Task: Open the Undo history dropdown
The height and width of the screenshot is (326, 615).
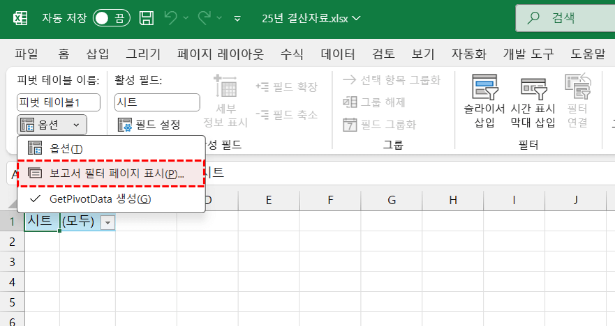Action: [x=186, y=18]
